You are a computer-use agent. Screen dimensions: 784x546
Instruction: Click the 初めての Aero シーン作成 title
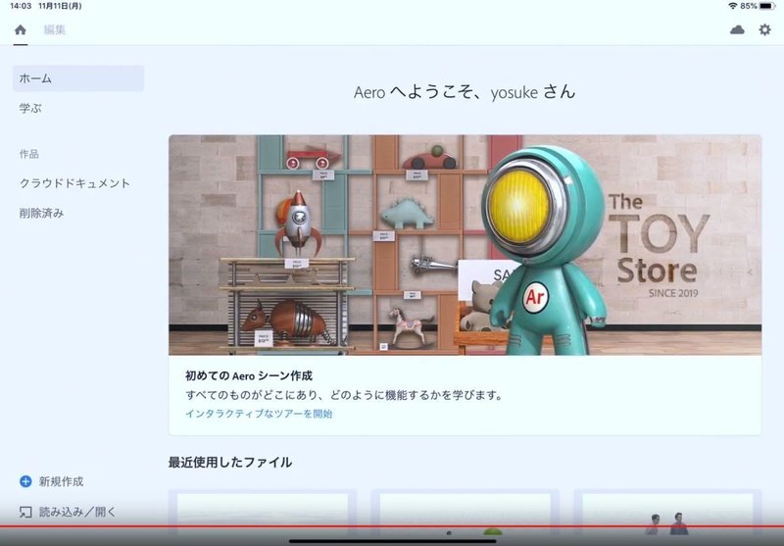pyautogui.click(x=249, y=375)
